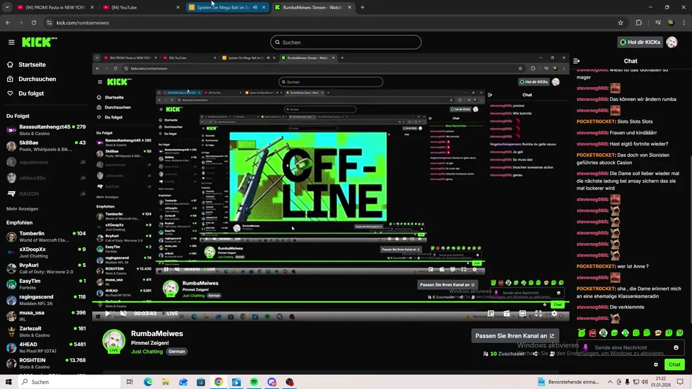Unmute the stream volume icon
The height and width of the screenshot is (389, 692).
click(123, 313)
